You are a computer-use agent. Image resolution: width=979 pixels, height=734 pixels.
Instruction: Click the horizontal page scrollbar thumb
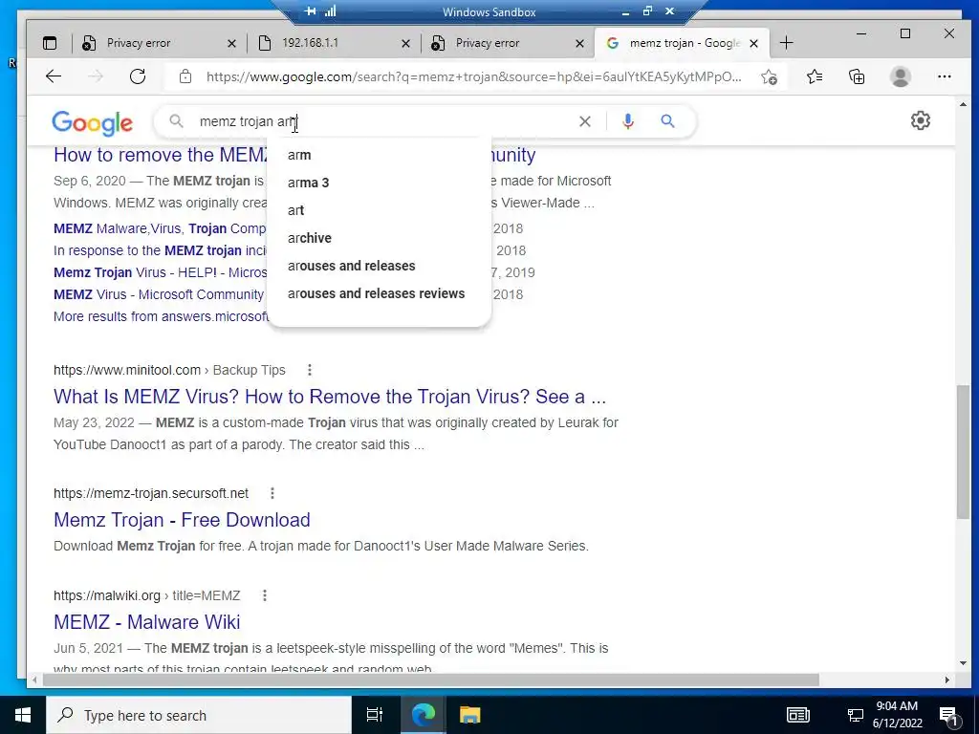431,680
